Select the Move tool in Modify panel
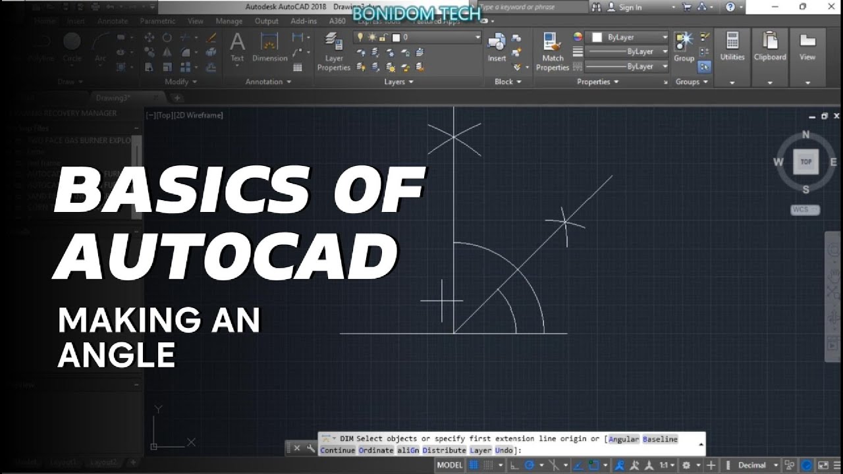The height and width of the screenshot is (474, 843). [149, 38]
